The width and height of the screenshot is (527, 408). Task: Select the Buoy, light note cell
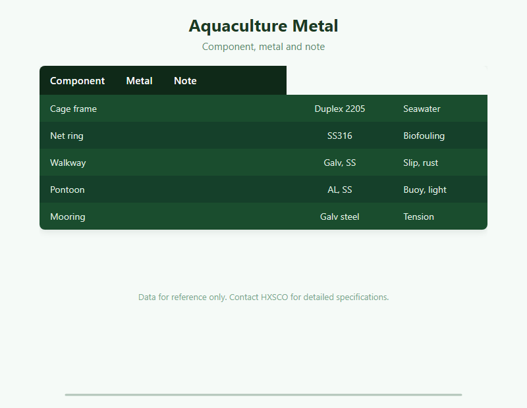pyautogui.click(x=440, y=190)
